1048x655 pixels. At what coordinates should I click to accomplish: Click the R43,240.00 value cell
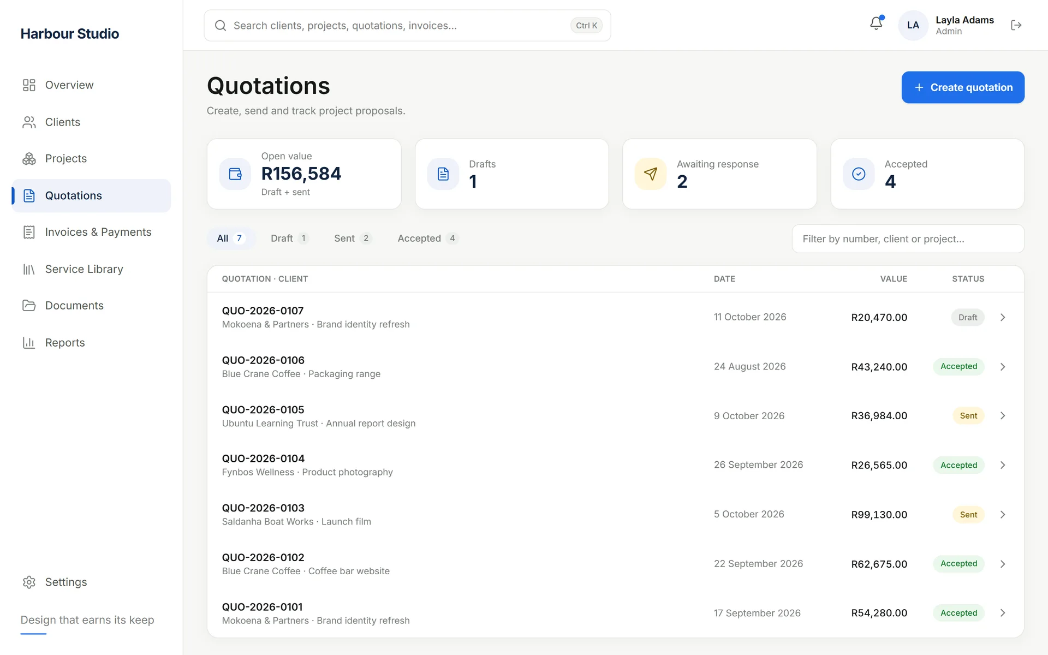click(x=879, y=367)
